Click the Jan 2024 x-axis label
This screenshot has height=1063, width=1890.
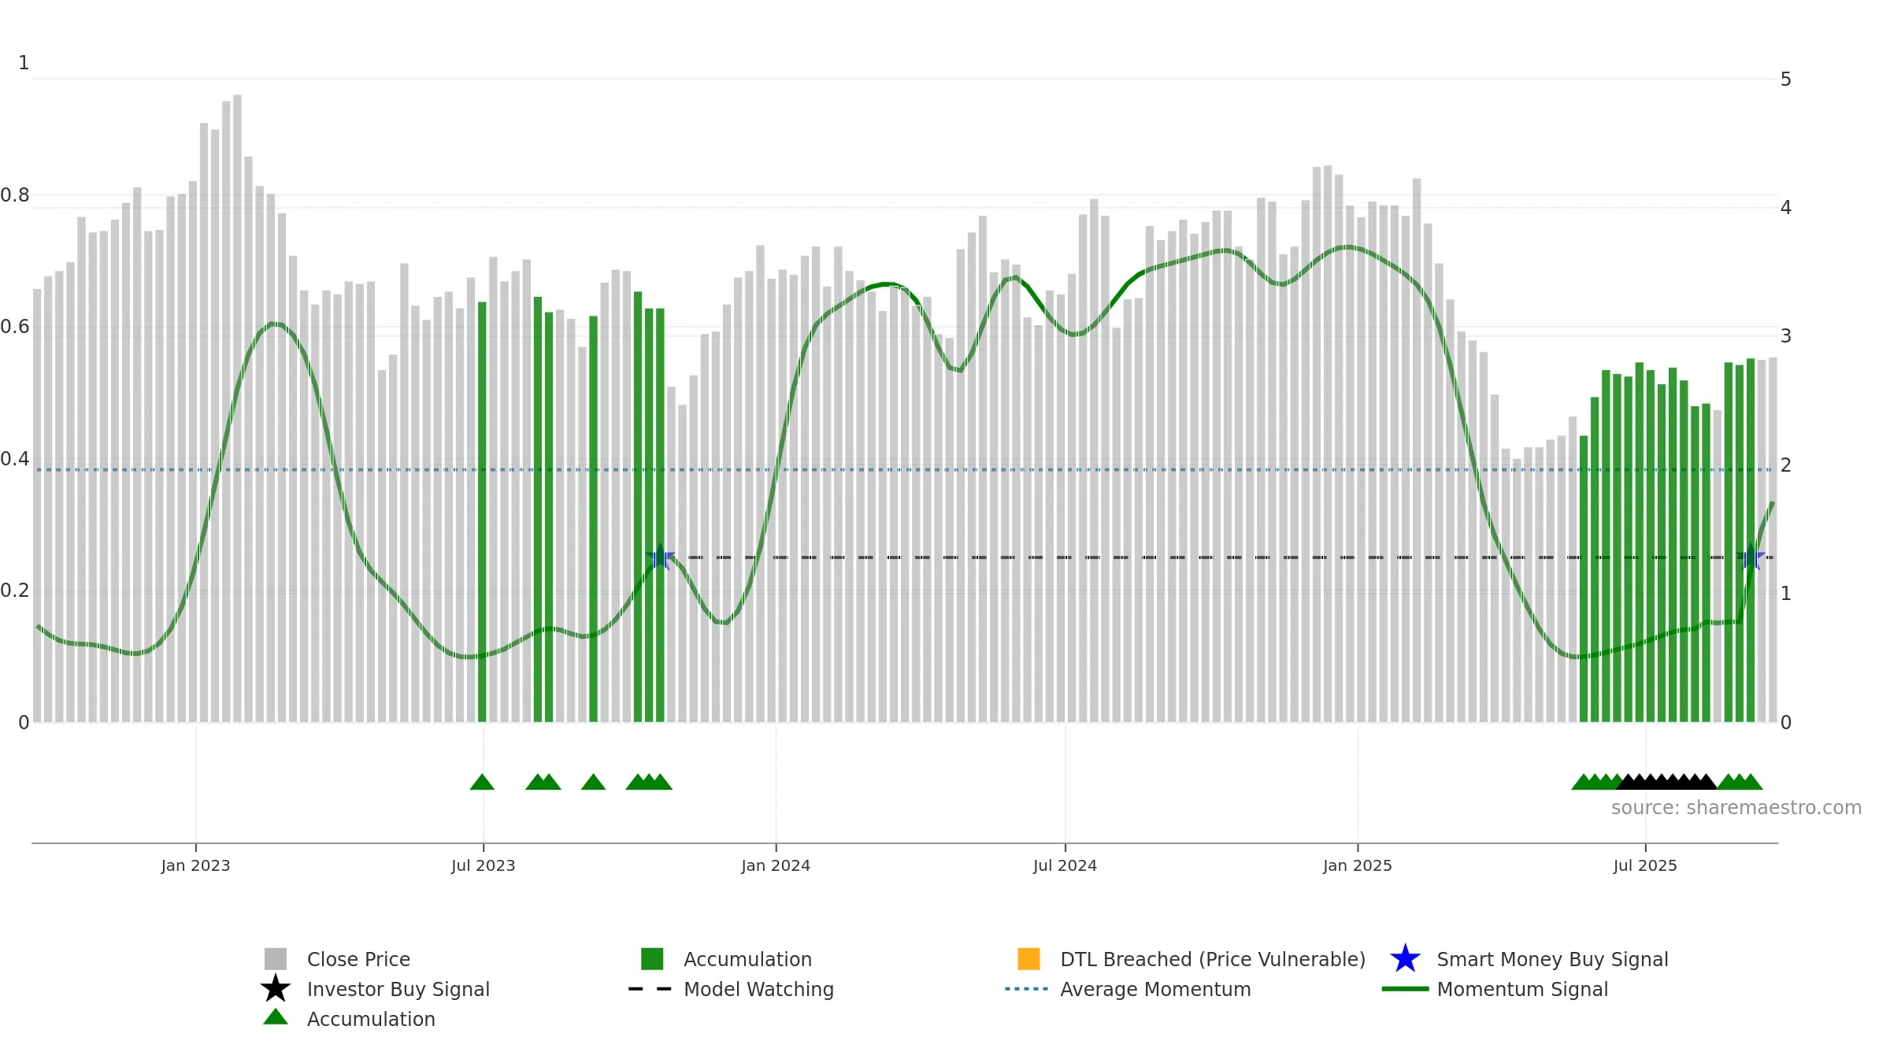click(x=776, y=865)
